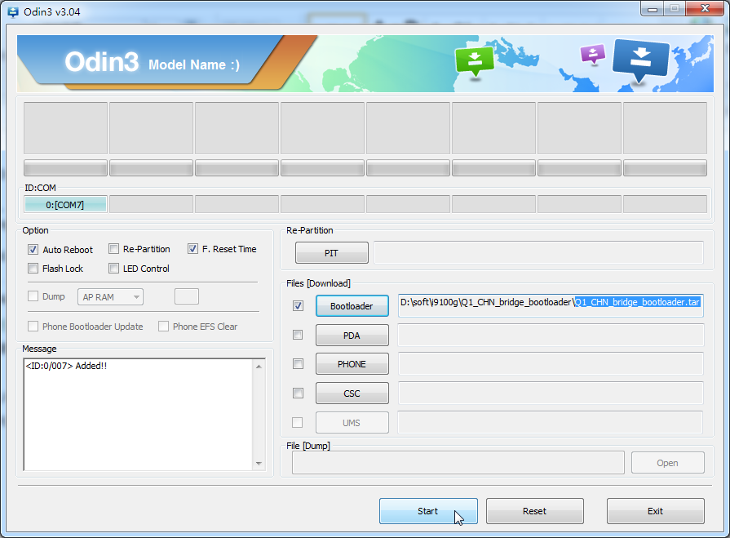Click the PDA button
730x538 pixels.
352,336
